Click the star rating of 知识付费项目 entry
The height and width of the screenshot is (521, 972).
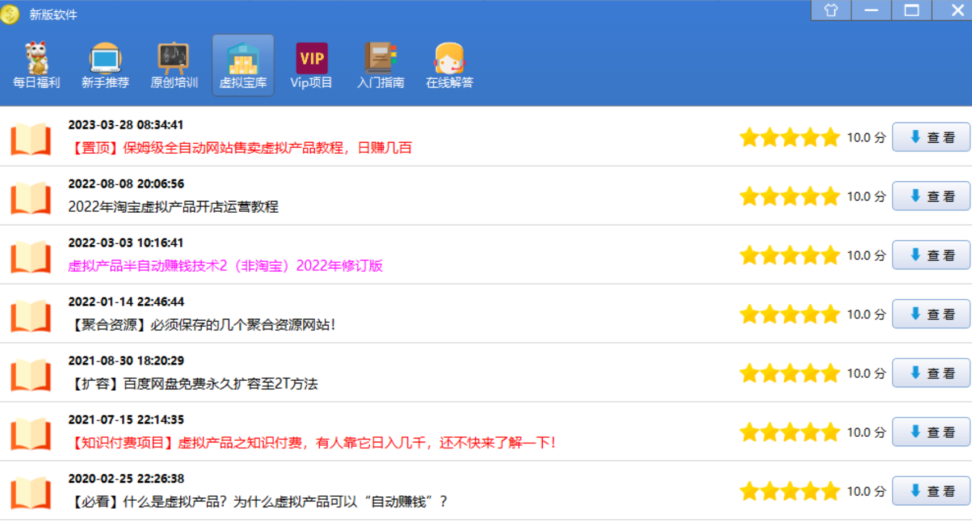point(789,433)
